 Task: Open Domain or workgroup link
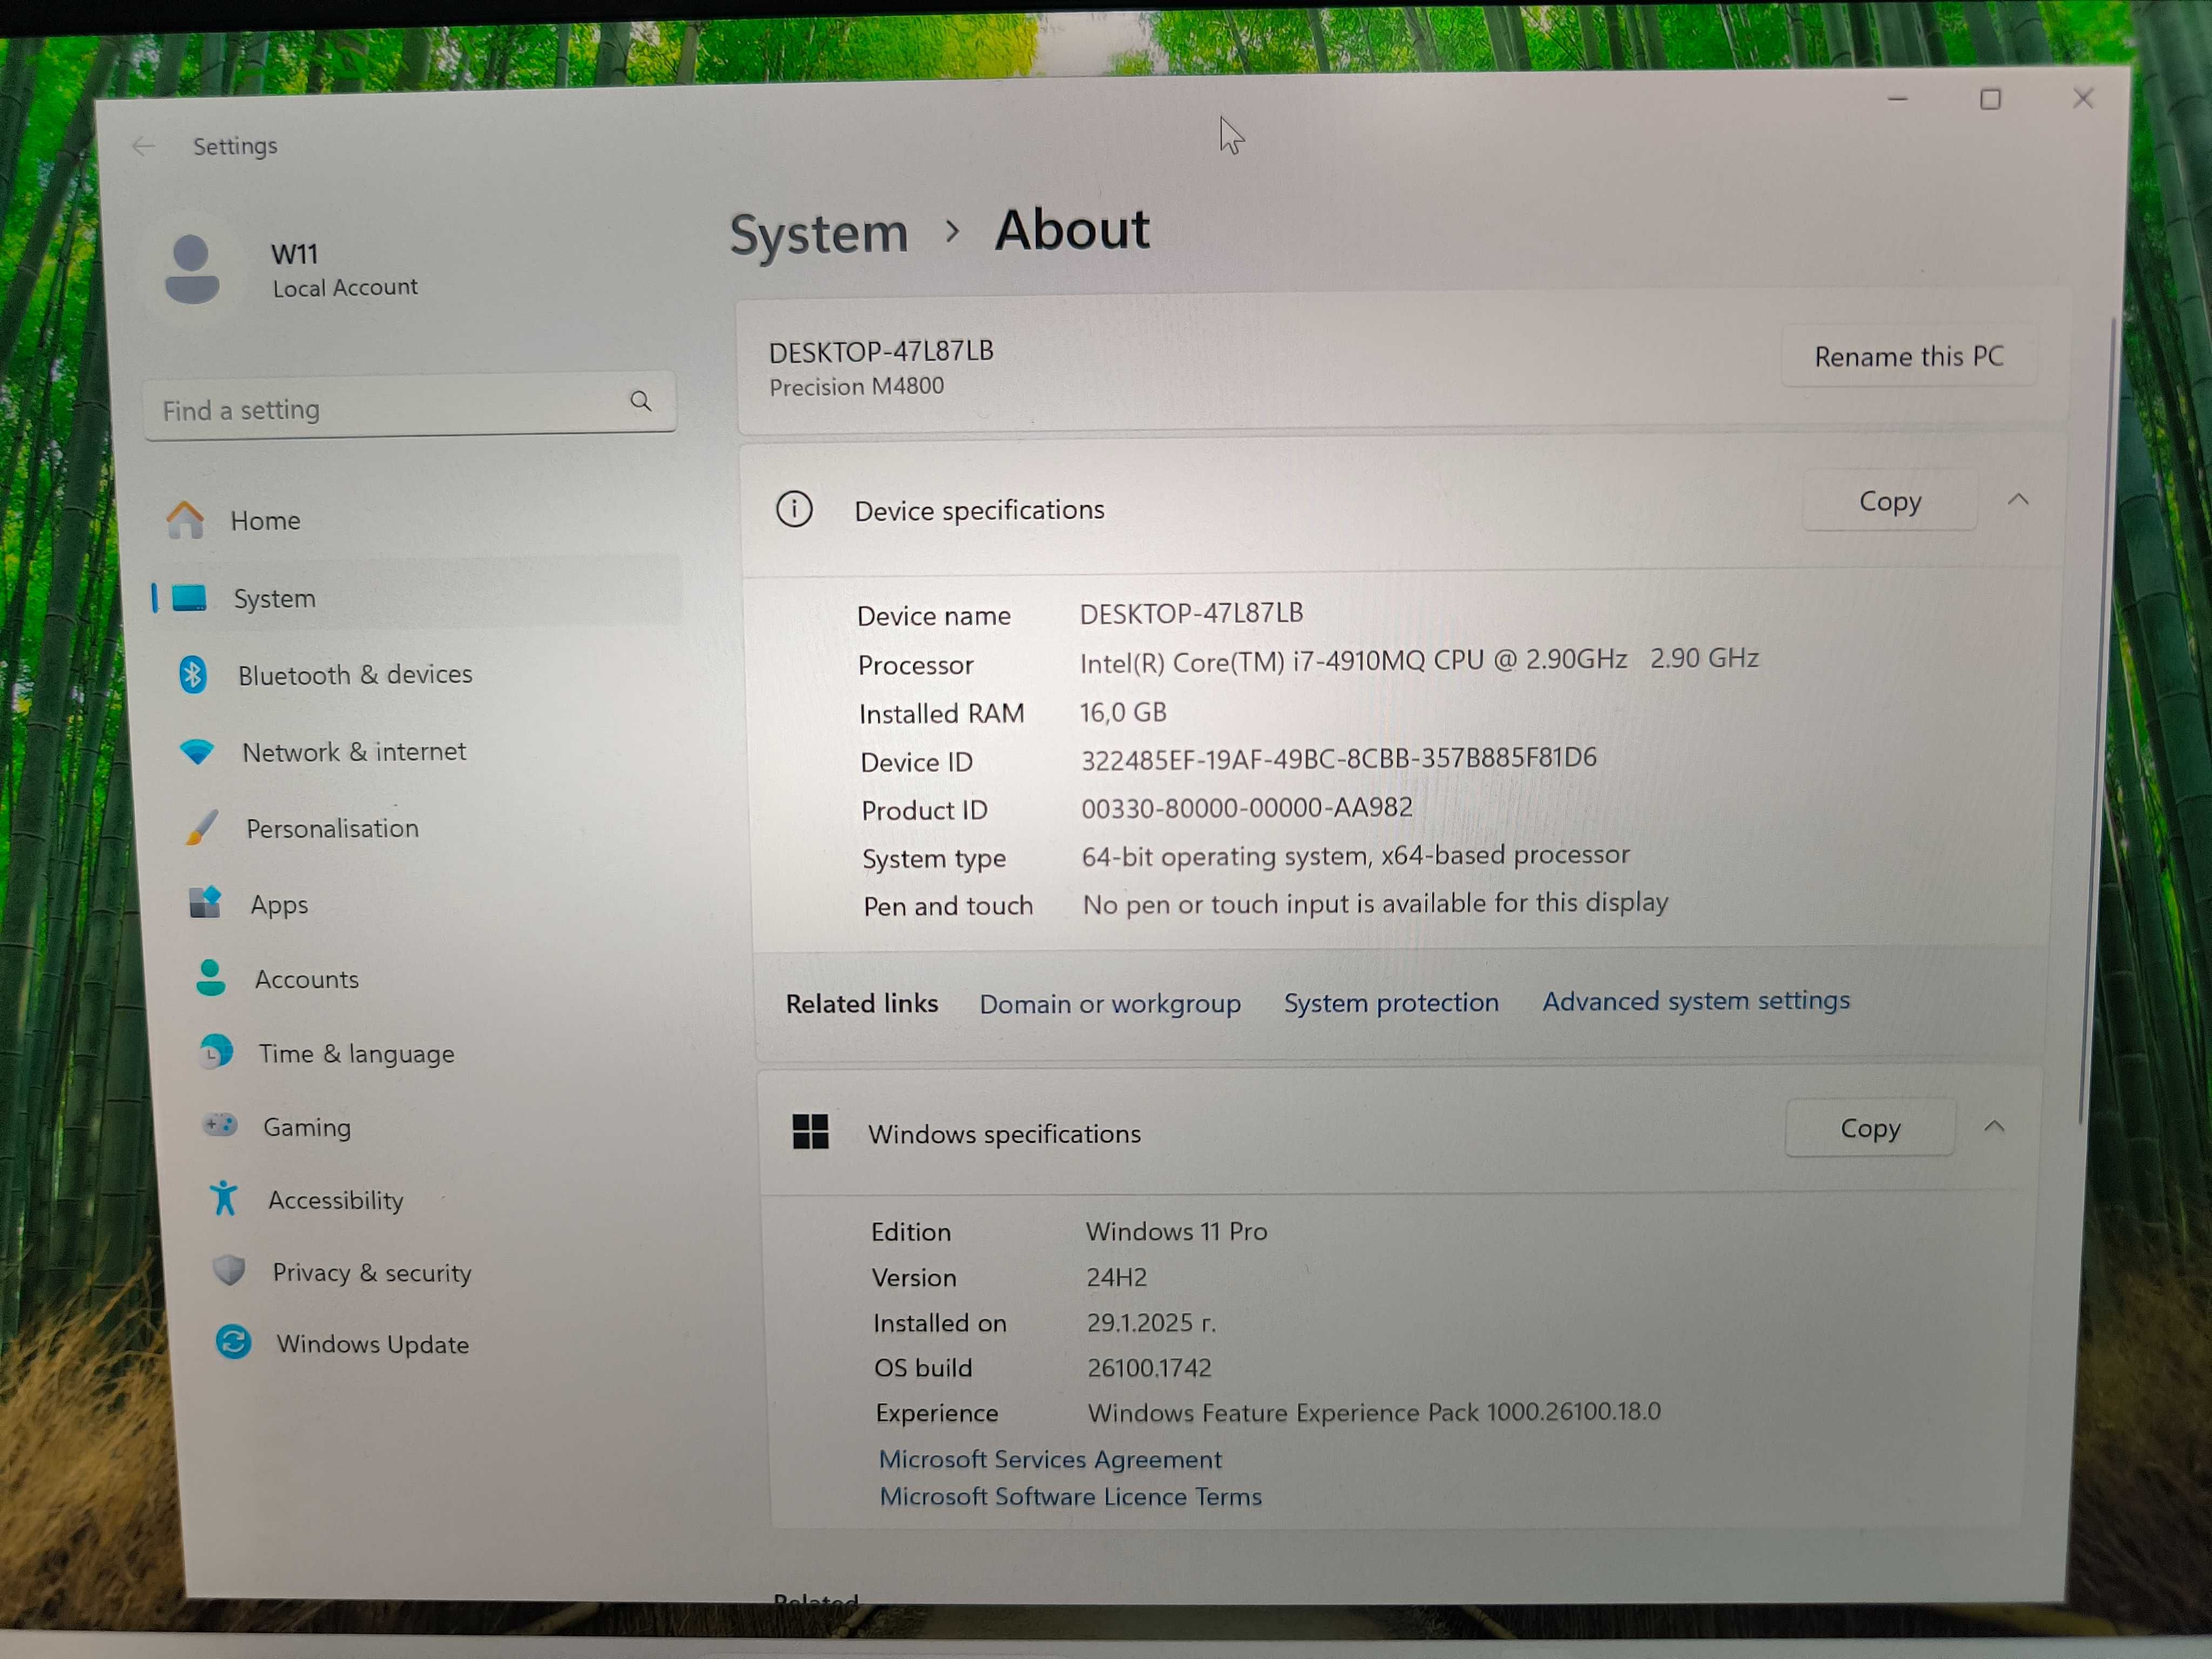(1109, 1003)
